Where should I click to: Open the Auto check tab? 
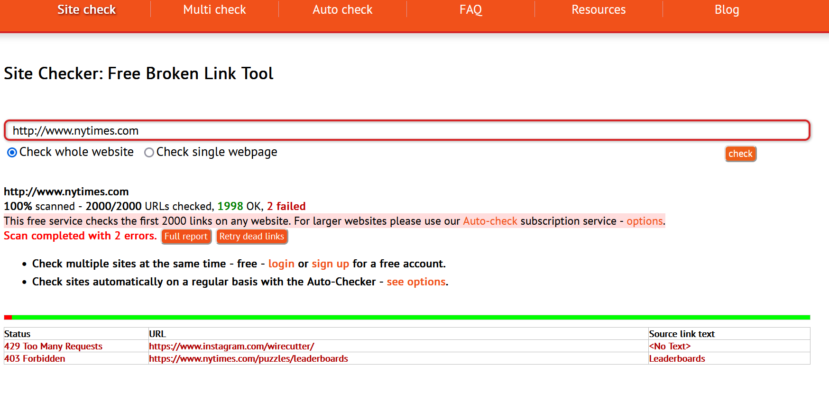(x=342, y=10)
